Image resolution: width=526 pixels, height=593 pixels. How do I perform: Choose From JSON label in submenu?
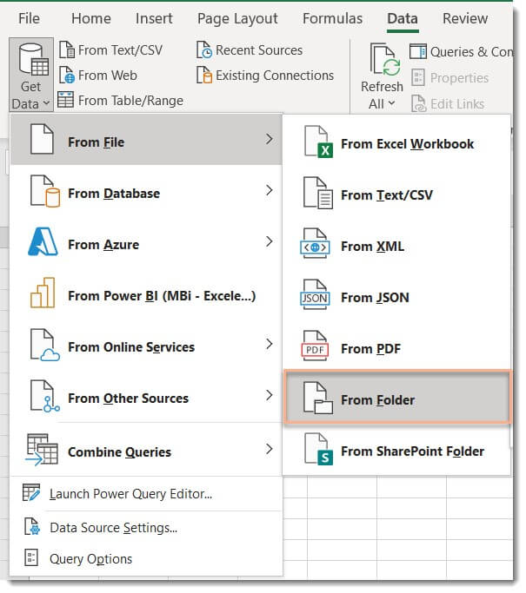pos(376,298)
